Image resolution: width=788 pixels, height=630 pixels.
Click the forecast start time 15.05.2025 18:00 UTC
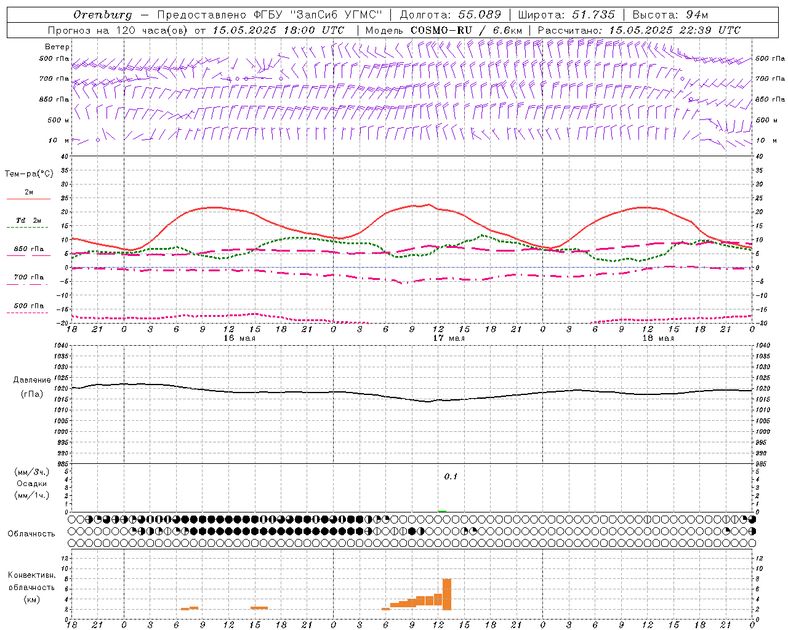click(278, 30)
